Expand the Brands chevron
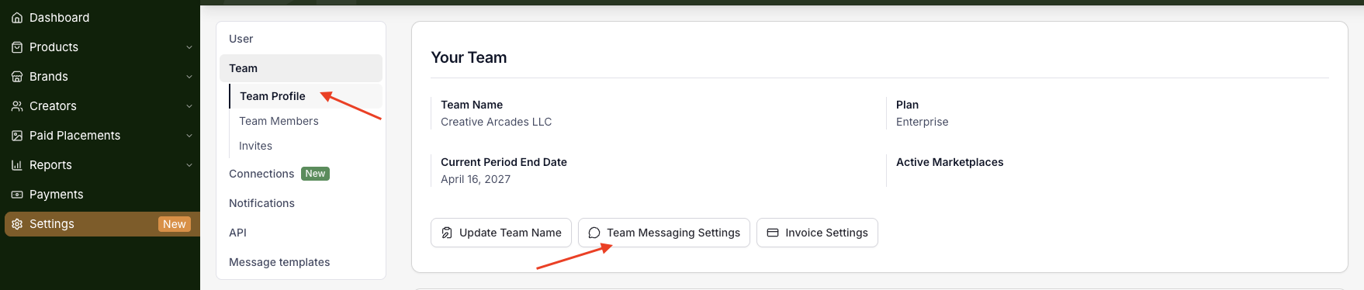Viewport: 1364px width, 290px height. click(x=189, y=77)
